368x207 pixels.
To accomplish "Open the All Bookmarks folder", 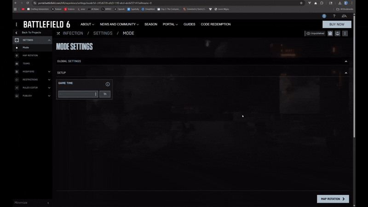I will [x=345, y=9].
